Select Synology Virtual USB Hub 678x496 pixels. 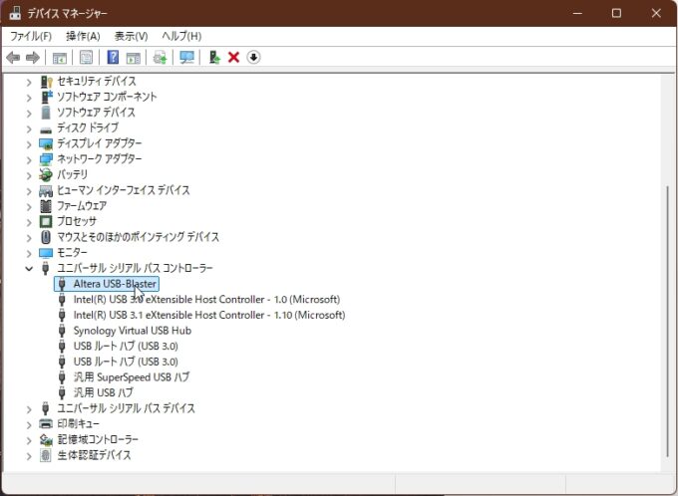pyautogui.click(x=133, y=331)
